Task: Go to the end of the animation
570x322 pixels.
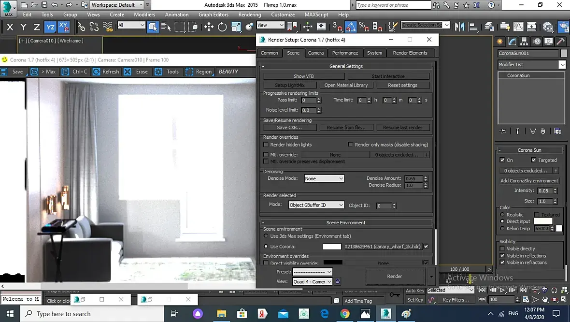Action: click(x=523, y=290)
